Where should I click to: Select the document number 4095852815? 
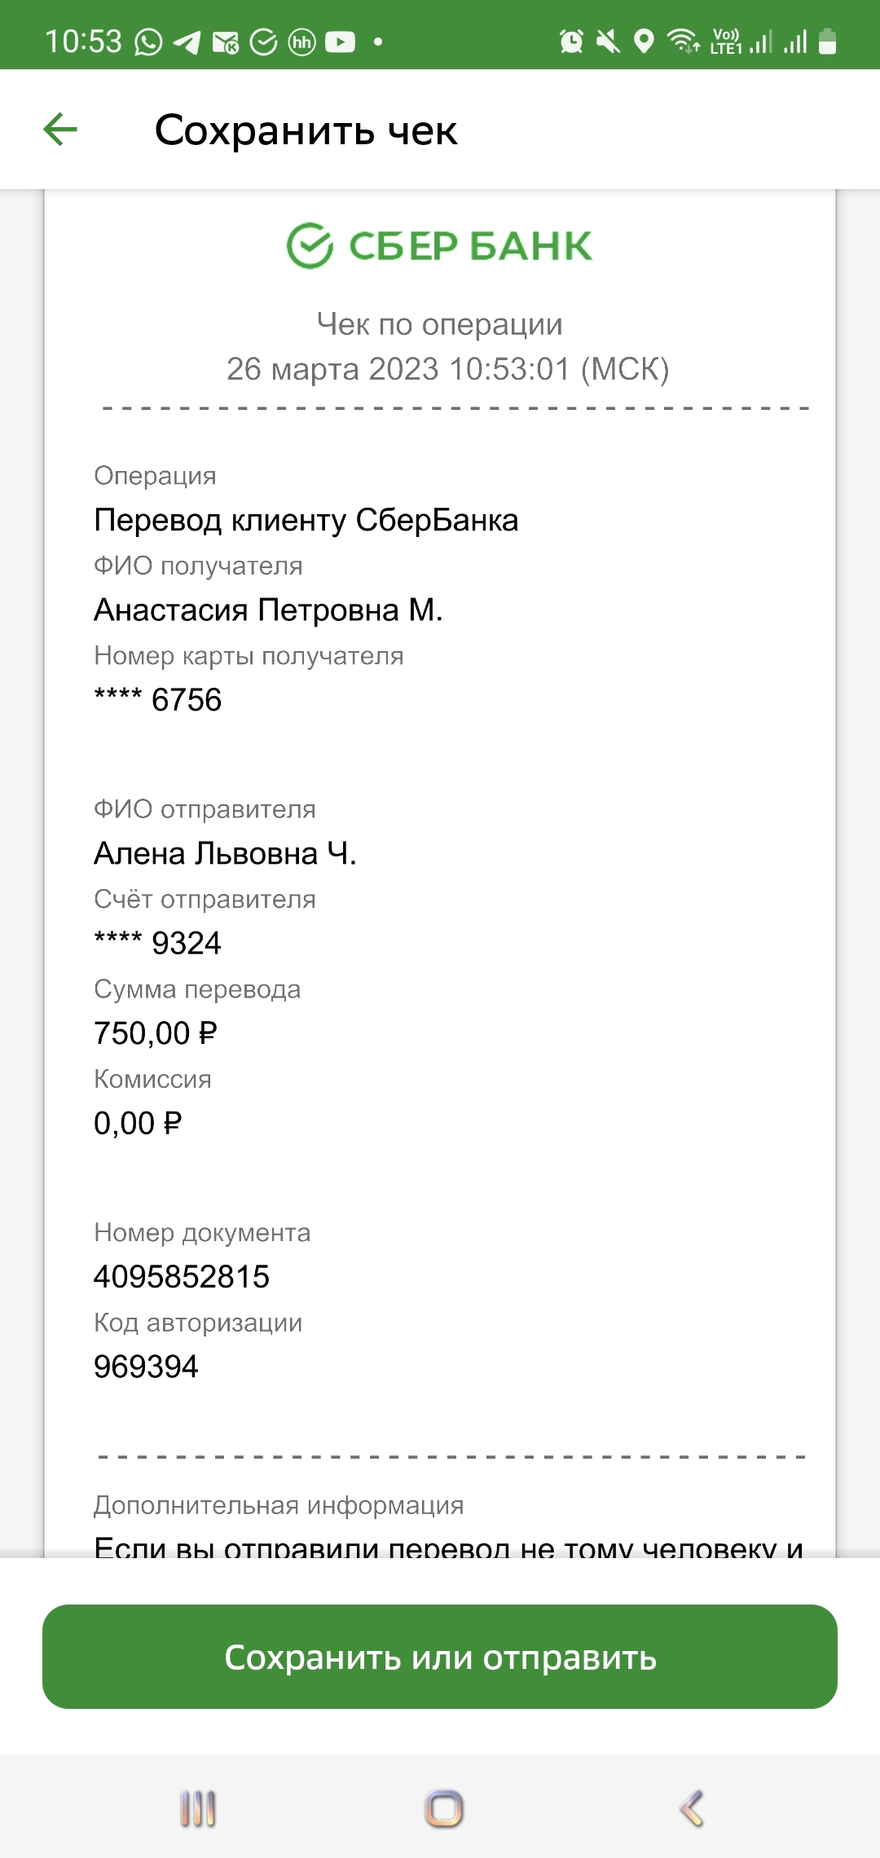182,1277
